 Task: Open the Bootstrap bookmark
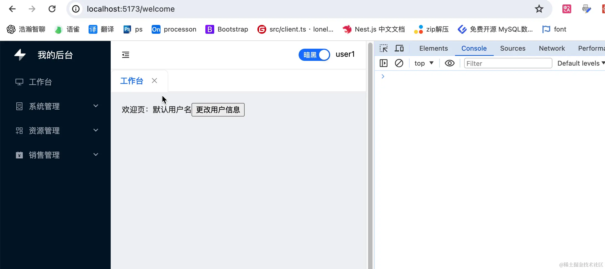pyautogui.click(x=226, y=29)
